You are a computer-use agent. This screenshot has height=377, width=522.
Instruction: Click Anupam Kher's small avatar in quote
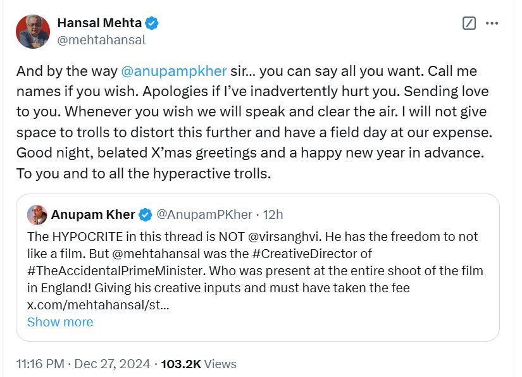click(x=37, y=214)
